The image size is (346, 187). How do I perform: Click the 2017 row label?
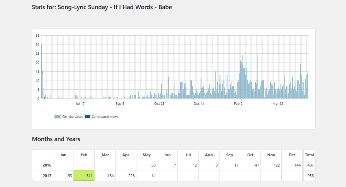point(47,175)
